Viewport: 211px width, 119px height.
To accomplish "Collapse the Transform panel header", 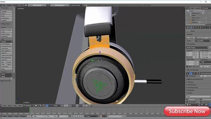I will click(x=5, y=8).
